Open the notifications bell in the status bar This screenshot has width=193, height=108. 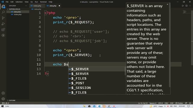click(190, 103)
